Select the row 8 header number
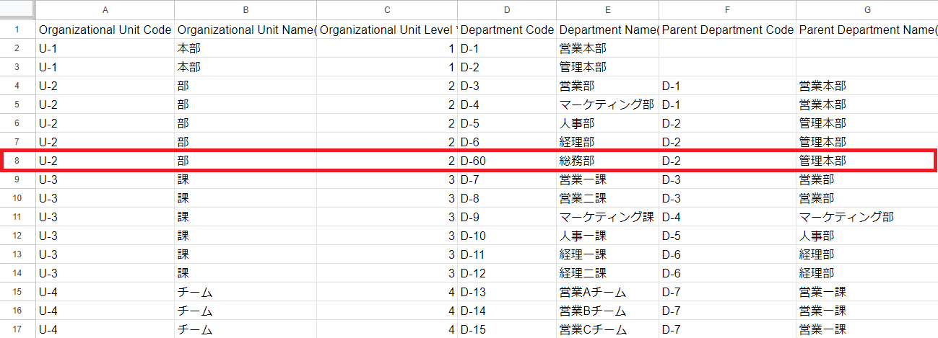The image size is (938, 338). [x=17, y=161]
